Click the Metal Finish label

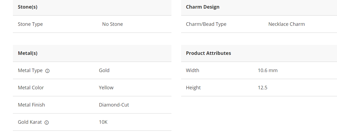click(x=31, y=105)
